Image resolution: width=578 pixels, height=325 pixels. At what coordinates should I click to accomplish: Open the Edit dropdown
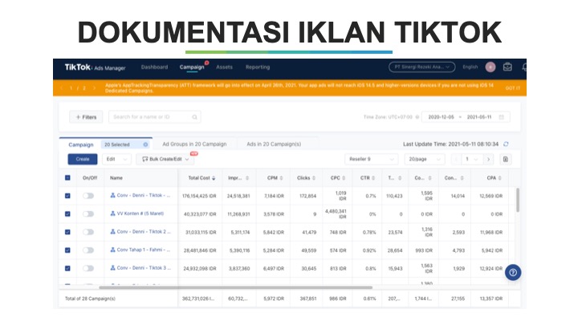116,159
